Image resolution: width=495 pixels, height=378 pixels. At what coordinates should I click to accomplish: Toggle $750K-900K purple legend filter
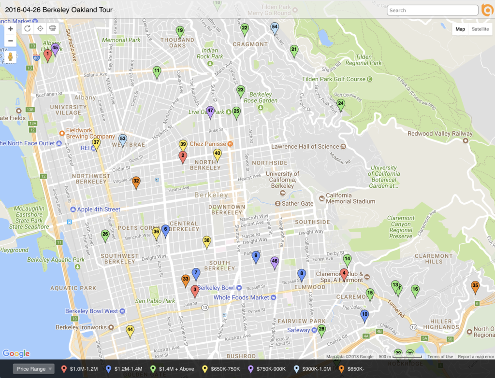pyautogui.click(x=267, y=369)
